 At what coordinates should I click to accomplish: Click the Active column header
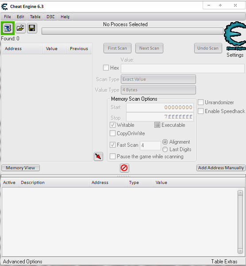tap(10, 183)
